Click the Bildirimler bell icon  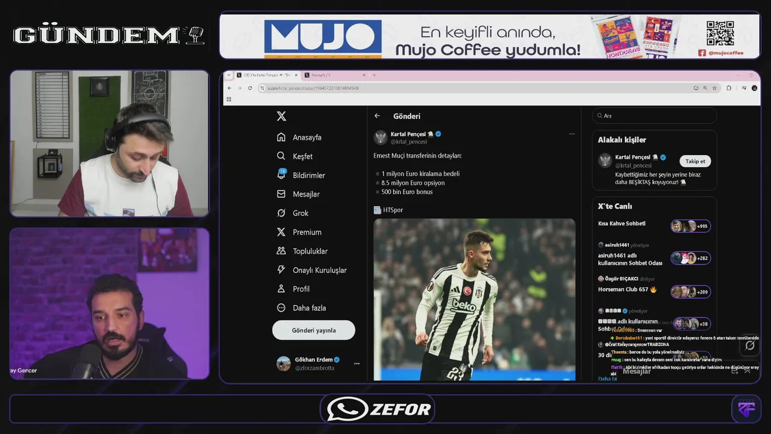281,175
